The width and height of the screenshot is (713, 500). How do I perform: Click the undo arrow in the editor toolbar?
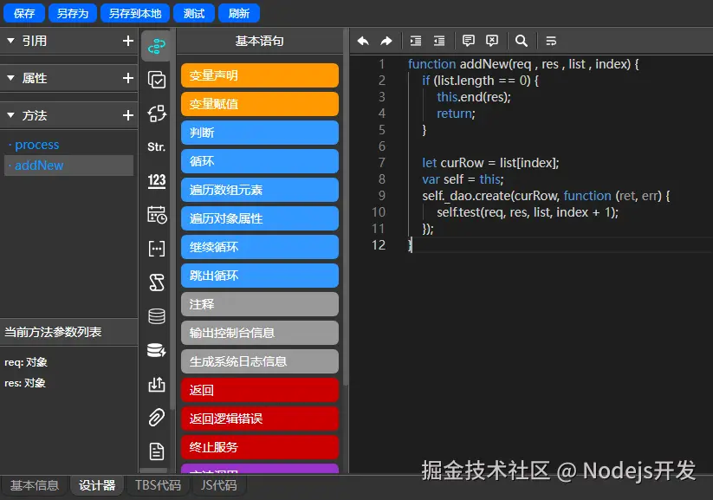click(x=363, y=41)
